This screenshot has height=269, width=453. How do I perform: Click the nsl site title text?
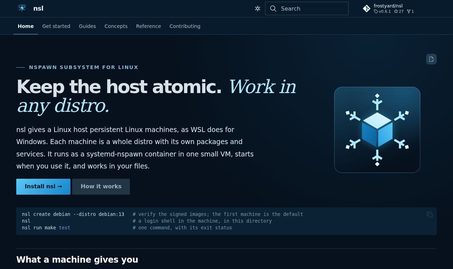tap(38, 8)
